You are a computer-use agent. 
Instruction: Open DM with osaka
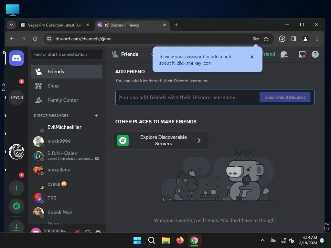(66, 184)
